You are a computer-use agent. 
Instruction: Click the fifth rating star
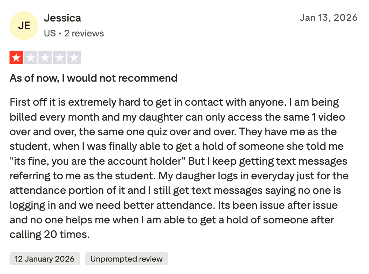click(74, 58)
